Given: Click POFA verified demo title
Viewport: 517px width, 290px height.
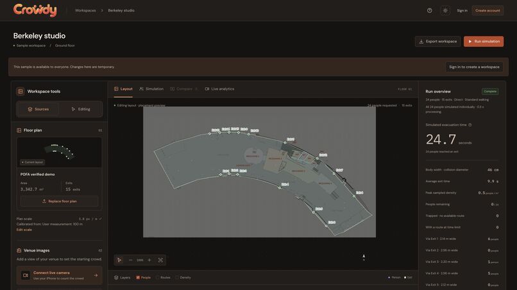Looking at the screenshot, I should [x=38, y=175].
